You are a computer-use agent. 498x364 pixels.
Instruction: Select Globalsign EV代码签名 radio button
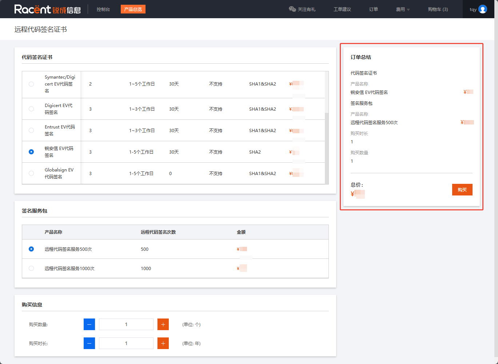(31, 173)
